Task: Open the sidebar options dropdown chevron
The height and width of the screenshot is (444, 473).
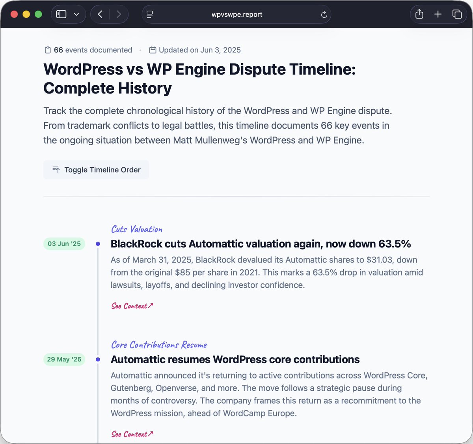Action: [76, 14]
